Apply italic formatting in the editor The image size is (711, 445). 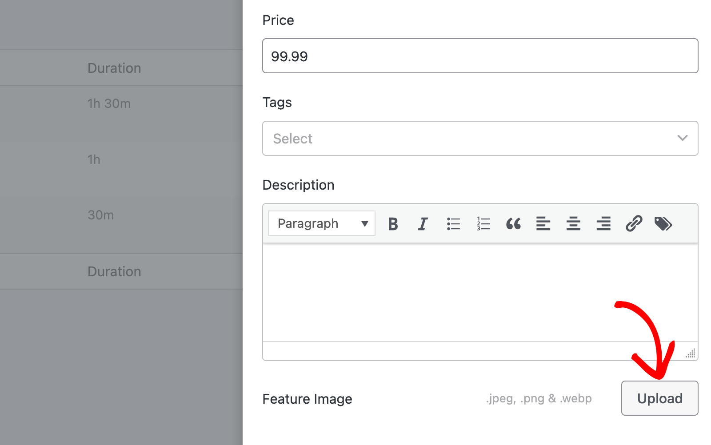tap(422, 224)
